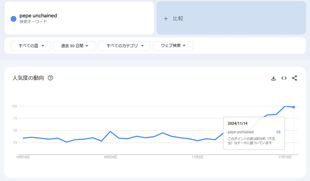This screenshot has height=181, width=310.
Task: Add a comparison term with 比較
Action: 231,18
